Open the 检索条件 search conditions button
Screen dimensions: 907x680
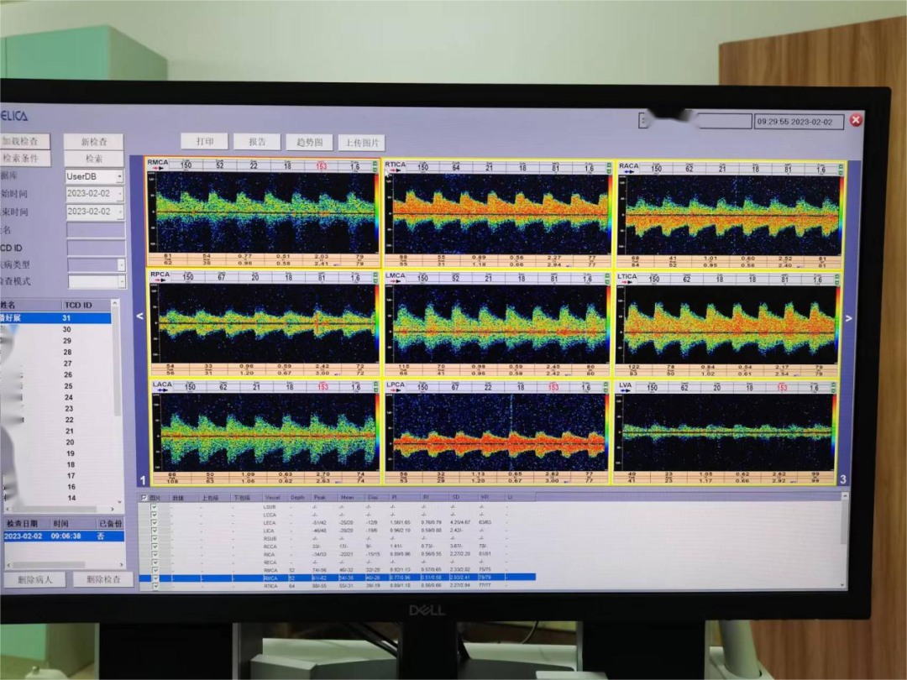(25, 158)
